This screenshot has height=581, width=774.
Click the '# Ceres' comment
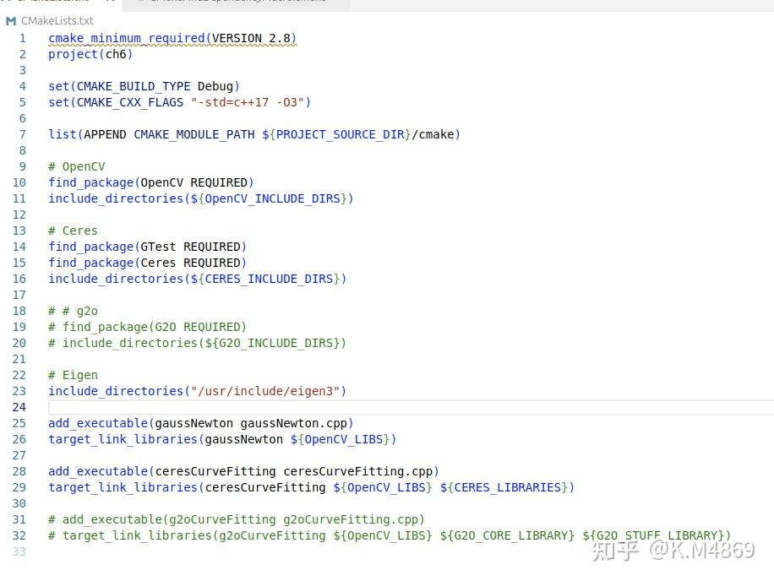pyautogui.click(x=73, y=231)
